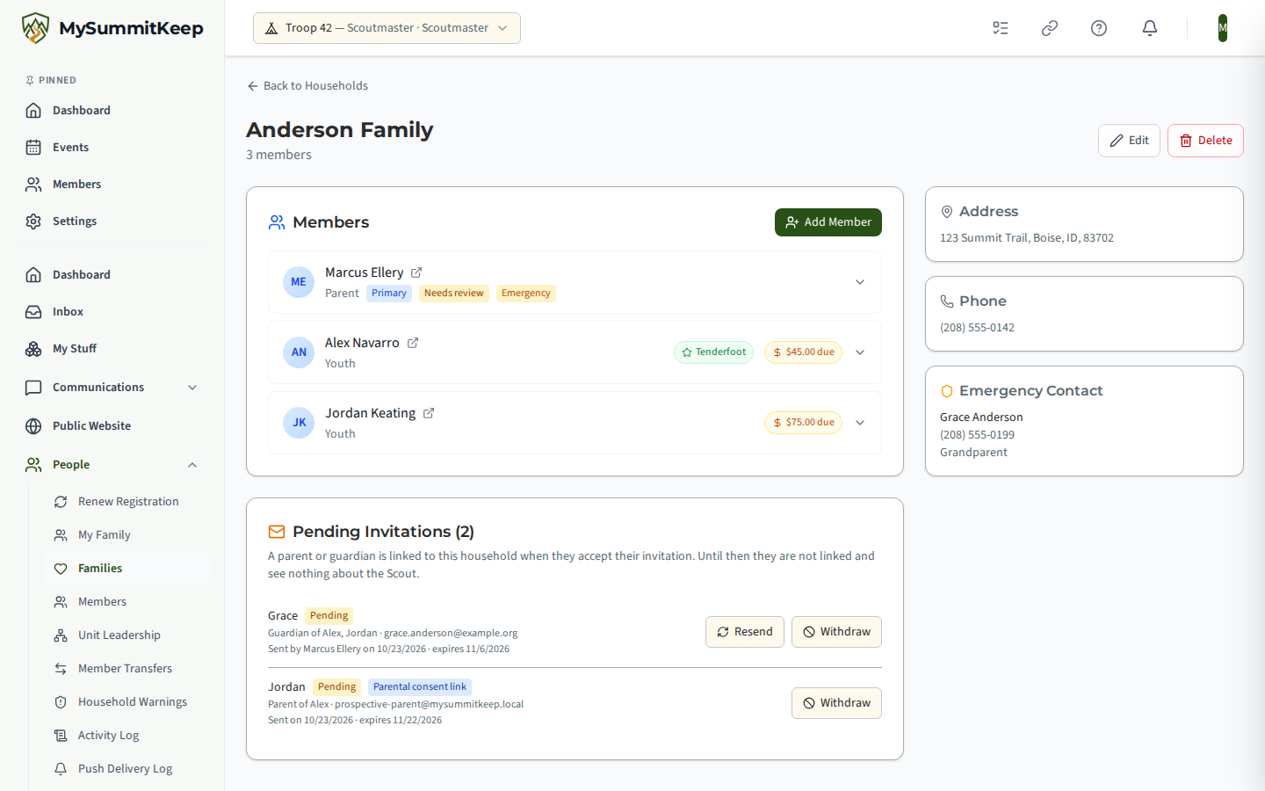
Task: Open My Stuff in the sidebar
Action: [x=112, y=349]
